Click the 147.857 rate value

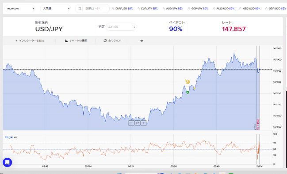point(234,29)
